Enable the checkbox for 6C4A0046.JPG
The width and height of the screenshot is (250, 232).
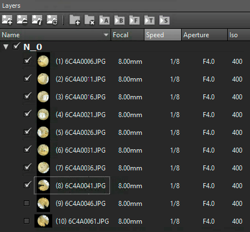[27, 203]
